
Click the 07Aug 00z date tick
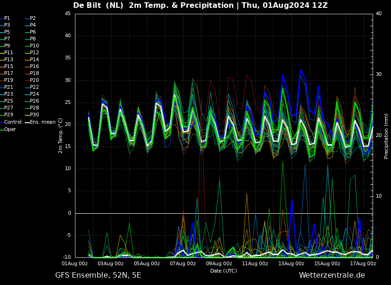(x=183, y=263)
